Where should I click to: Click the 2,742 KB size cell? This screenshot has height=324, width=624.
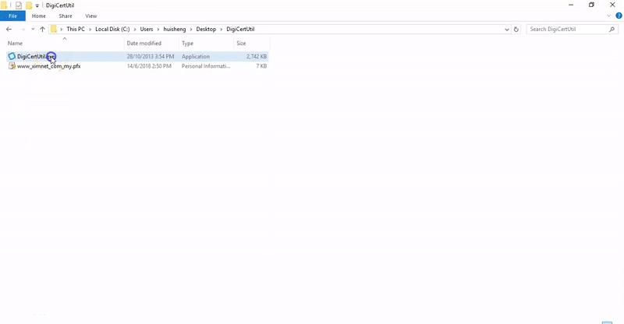point(257,56)
